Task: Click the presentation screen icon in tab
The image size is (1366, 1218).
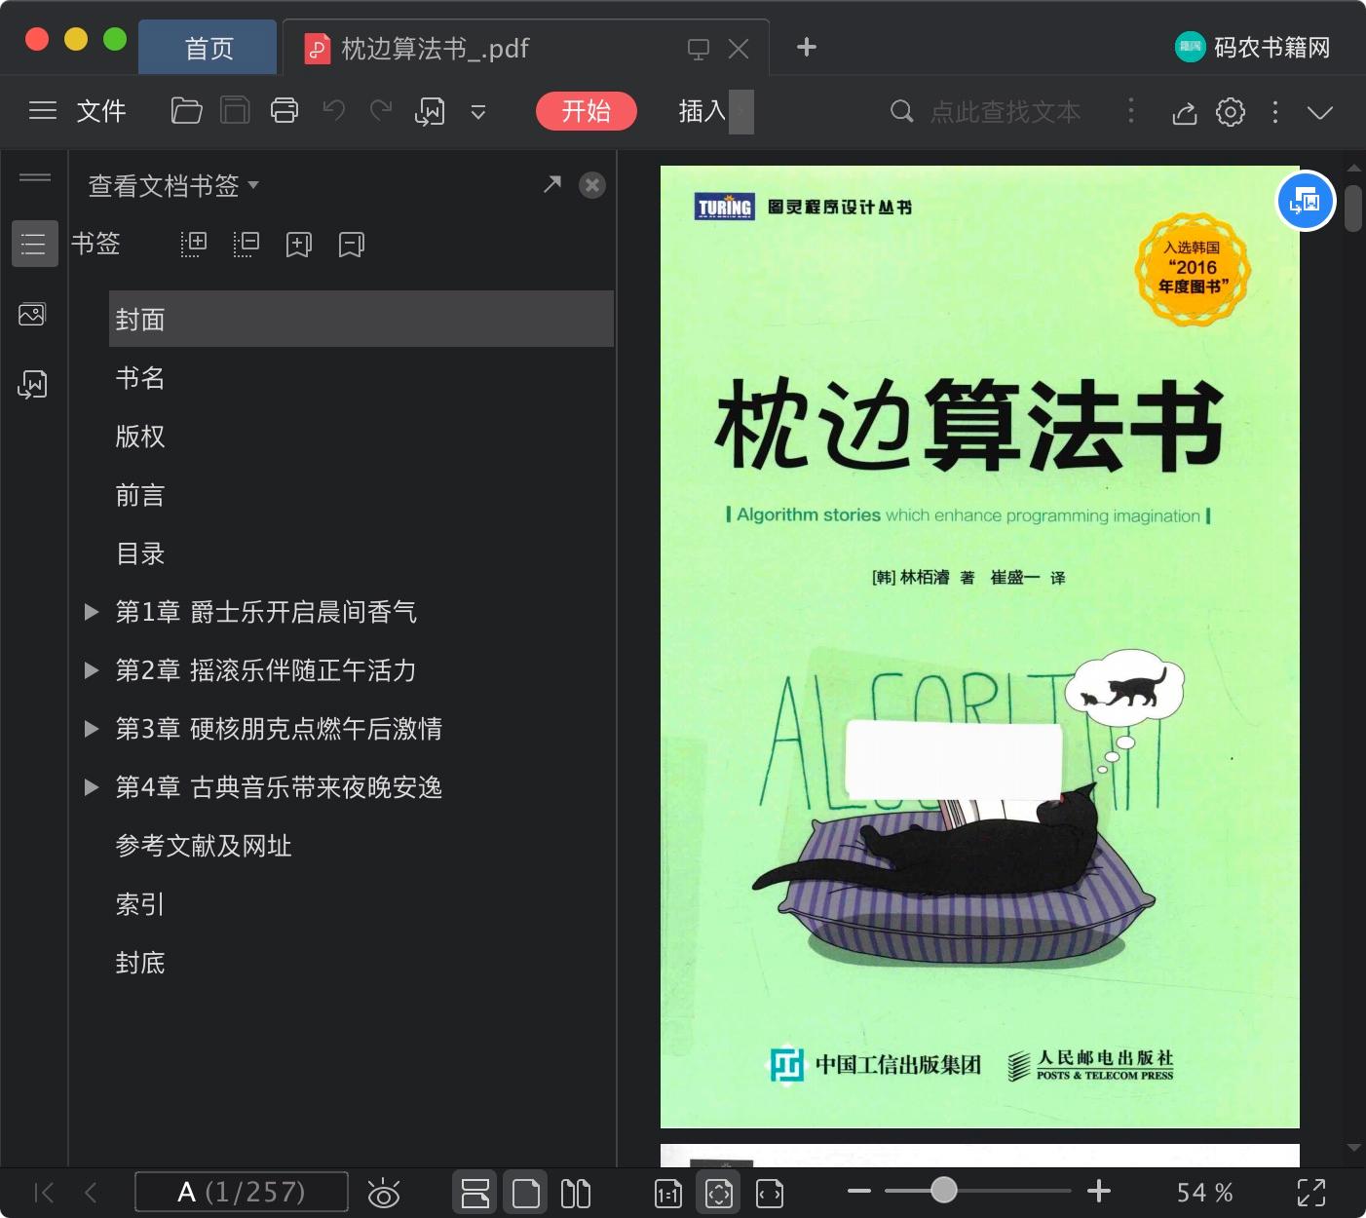Action: [x=699, y=49]
